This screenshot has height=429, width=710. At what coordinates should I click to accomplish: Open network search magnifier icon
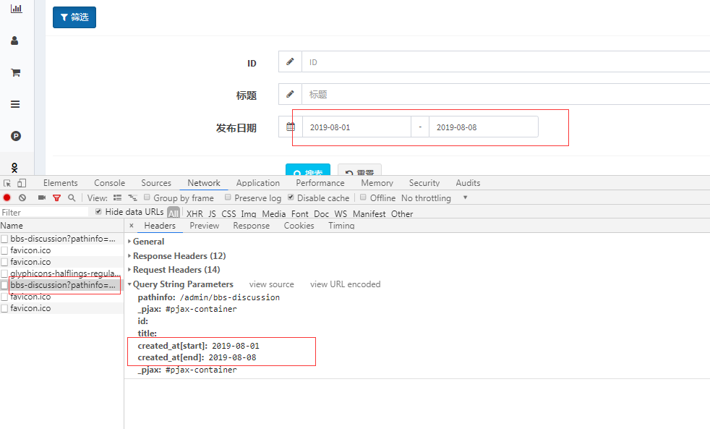tap(72, 197)
